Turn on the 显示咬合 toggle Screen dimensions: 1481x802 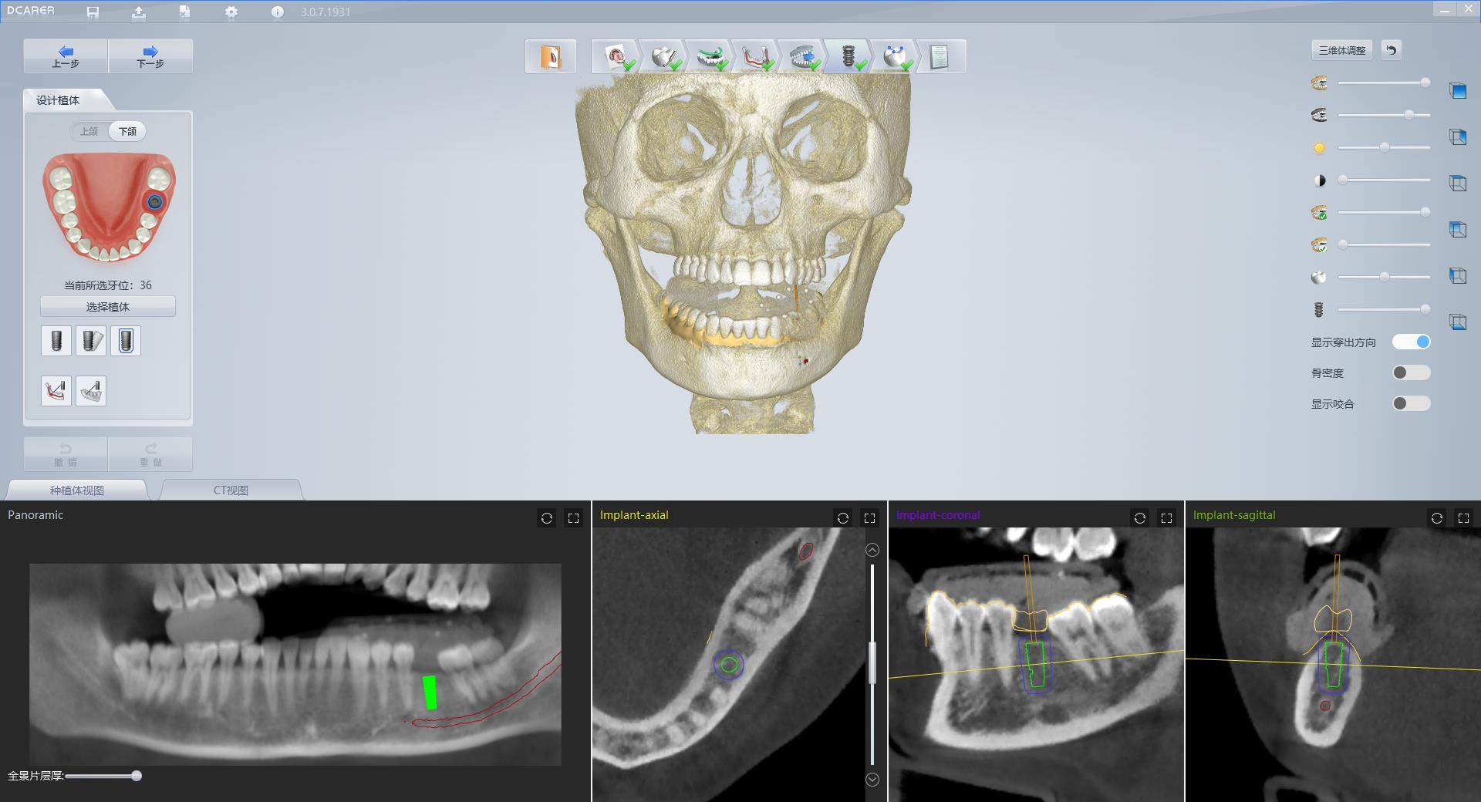click(1411, 403)
